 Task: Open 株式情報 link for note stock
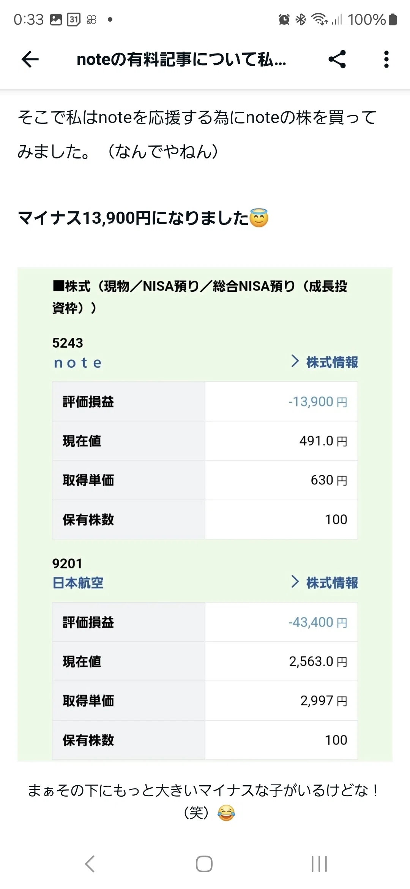tap(332, 362)
